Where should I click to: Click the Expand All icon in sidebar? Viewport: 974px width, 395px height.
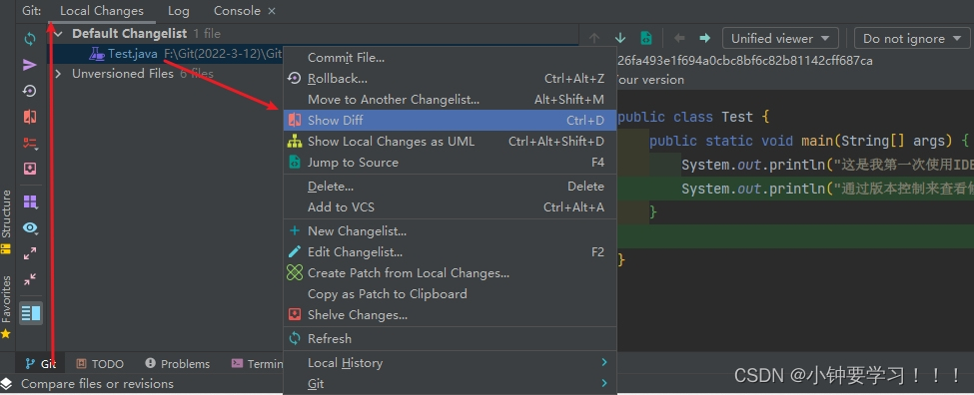pos(30,253)
